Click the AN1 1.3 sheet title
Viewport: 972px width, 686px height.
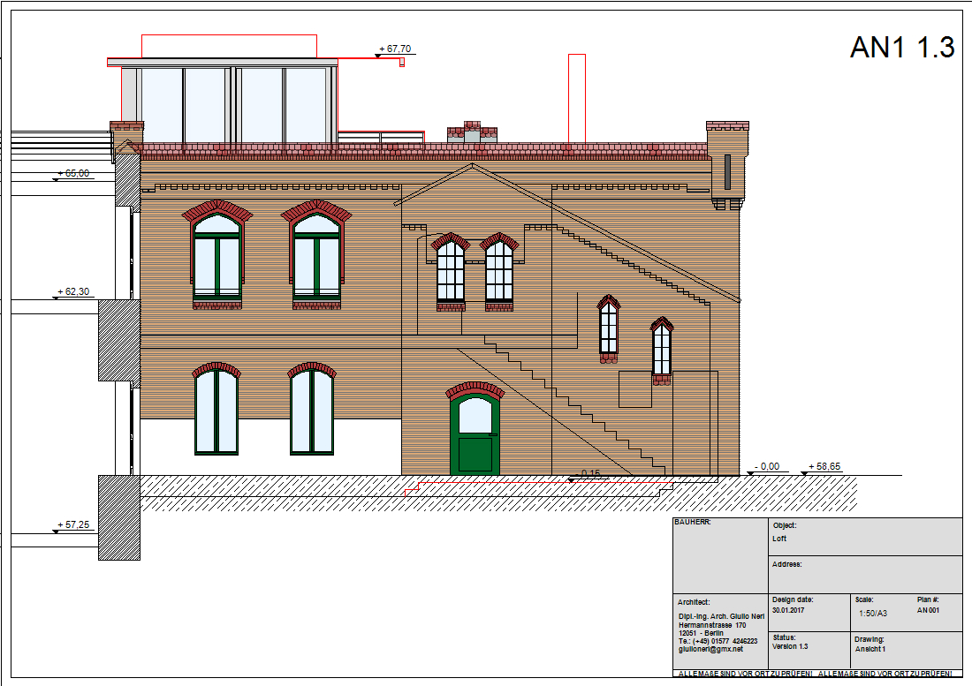(901, 48)
